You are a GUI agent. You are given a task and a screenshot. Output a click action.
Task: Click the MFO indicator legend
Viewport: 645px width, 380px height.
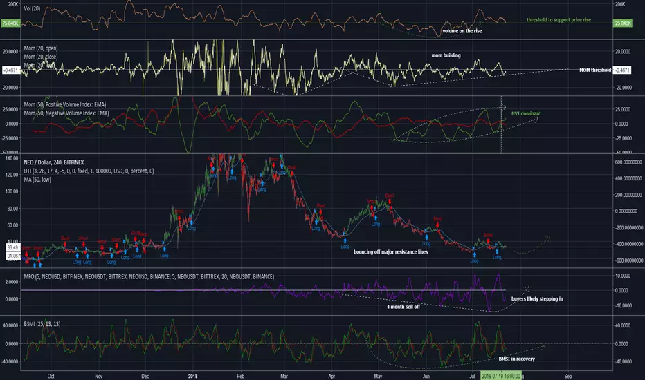coord(149,277)
